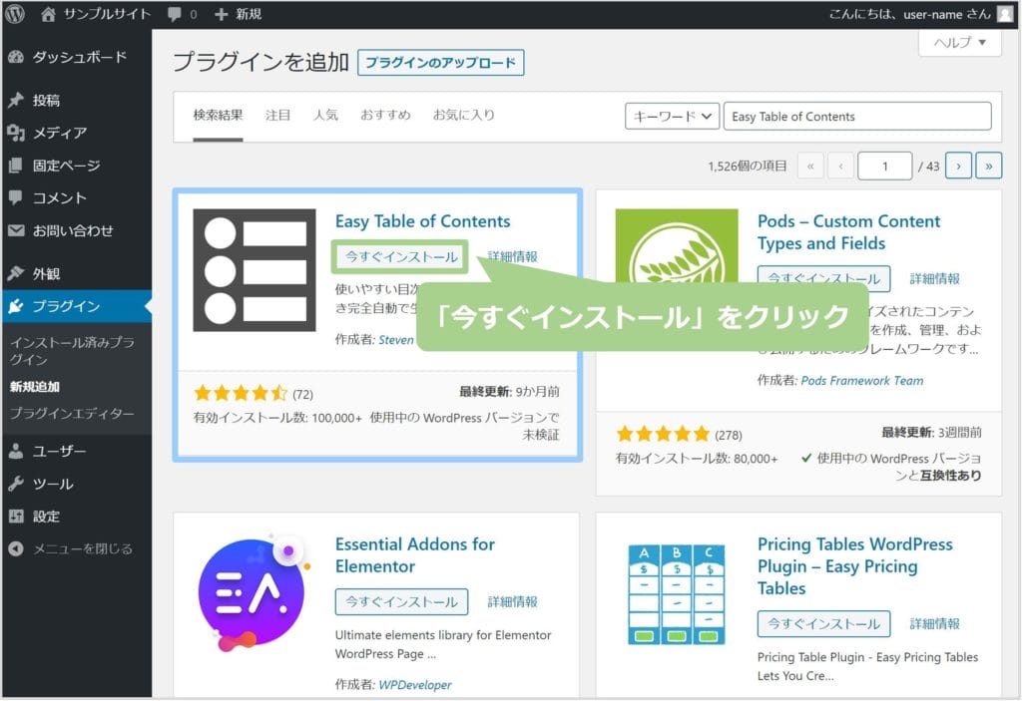Click the コメント speech bubble icon in sidebar
Image resolution: width=1022 pixels, height=701 pixels.
coord(16,197)
